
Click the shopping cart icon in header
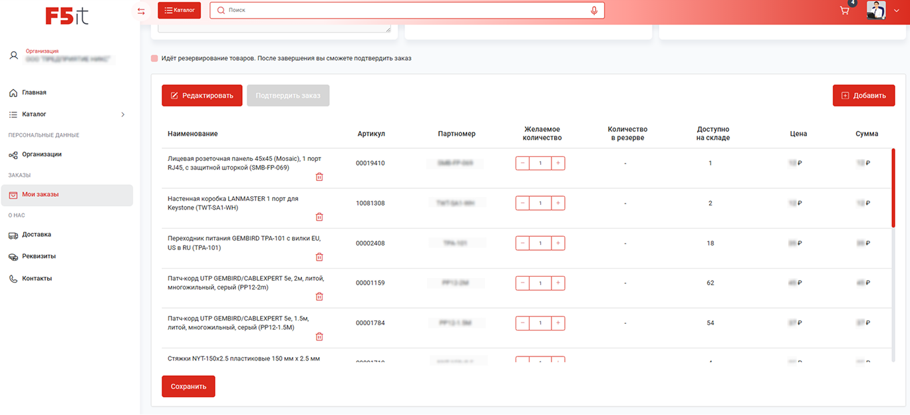(845, 11)
